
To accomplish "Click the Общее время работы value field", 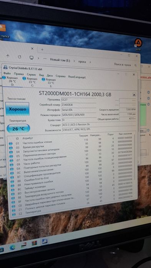I will click(127, 118).
